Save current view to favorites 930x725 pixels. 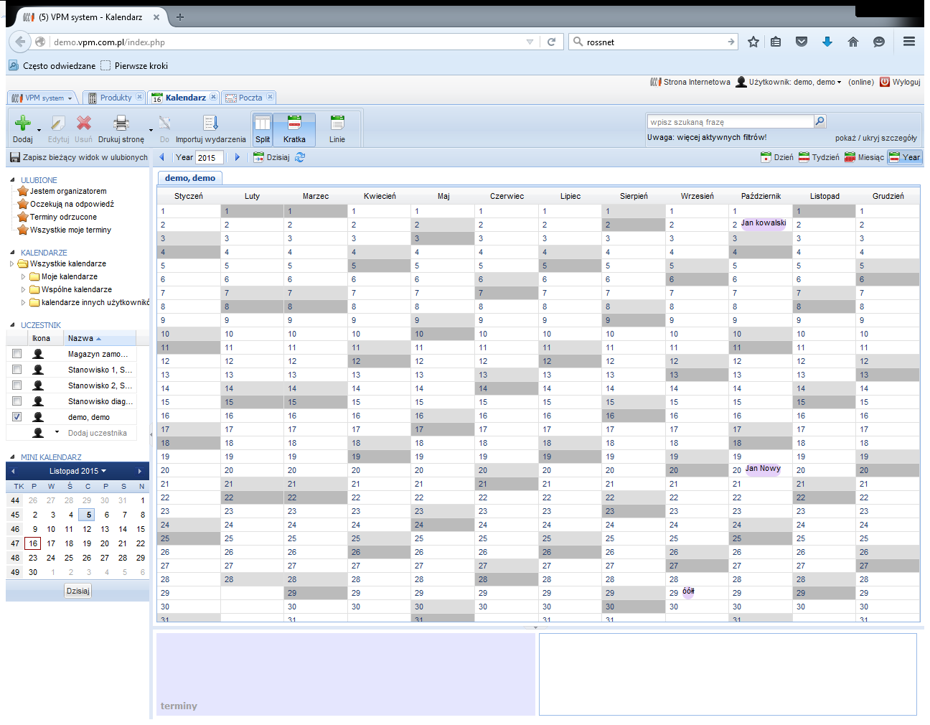point(79,157)
